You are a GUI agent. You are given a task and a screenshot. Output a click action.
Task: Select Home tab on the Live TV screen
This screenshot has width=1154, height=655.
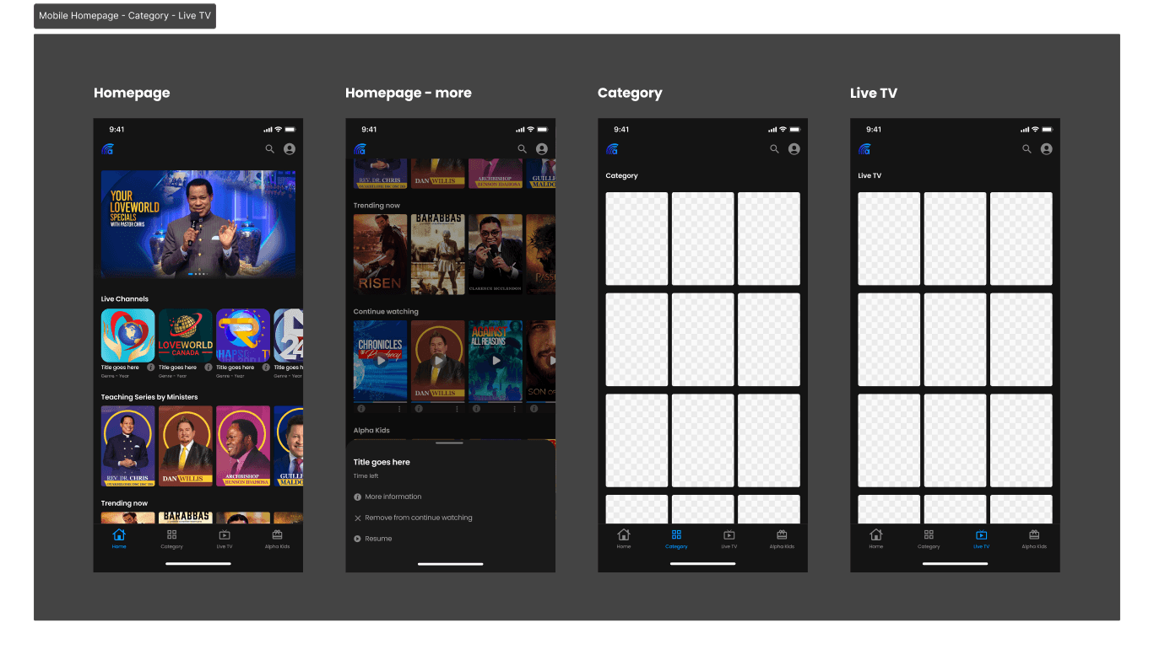tap(876, 539)
